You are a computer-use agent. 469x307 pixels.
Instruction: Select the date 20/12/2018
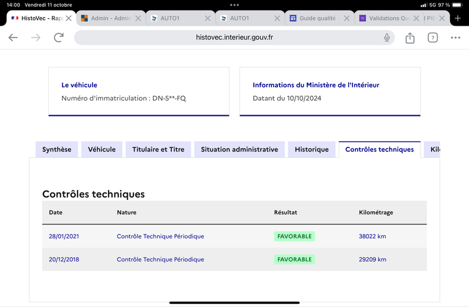click(x=64, y=260)
